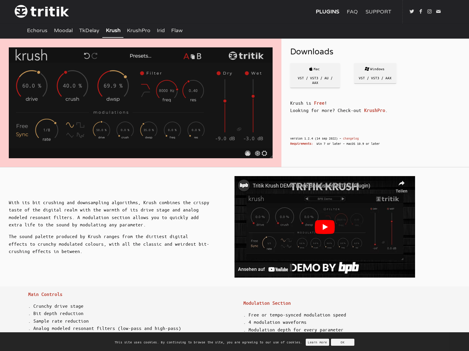This screenshot has width=469, height=351.
Task: Open the PLUGINS menu
Action: coord(327,12)
